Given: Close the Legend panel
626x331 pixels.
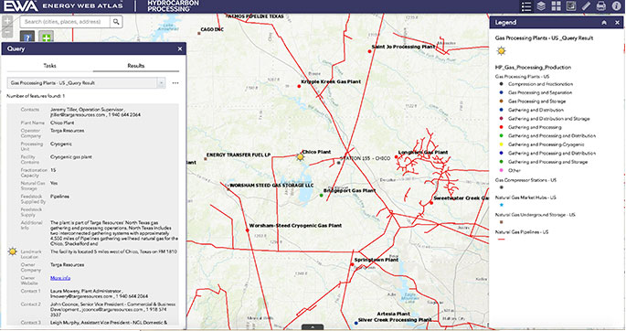Looking at the screenshot, I should pyautogui.click(x=617, y=23).
